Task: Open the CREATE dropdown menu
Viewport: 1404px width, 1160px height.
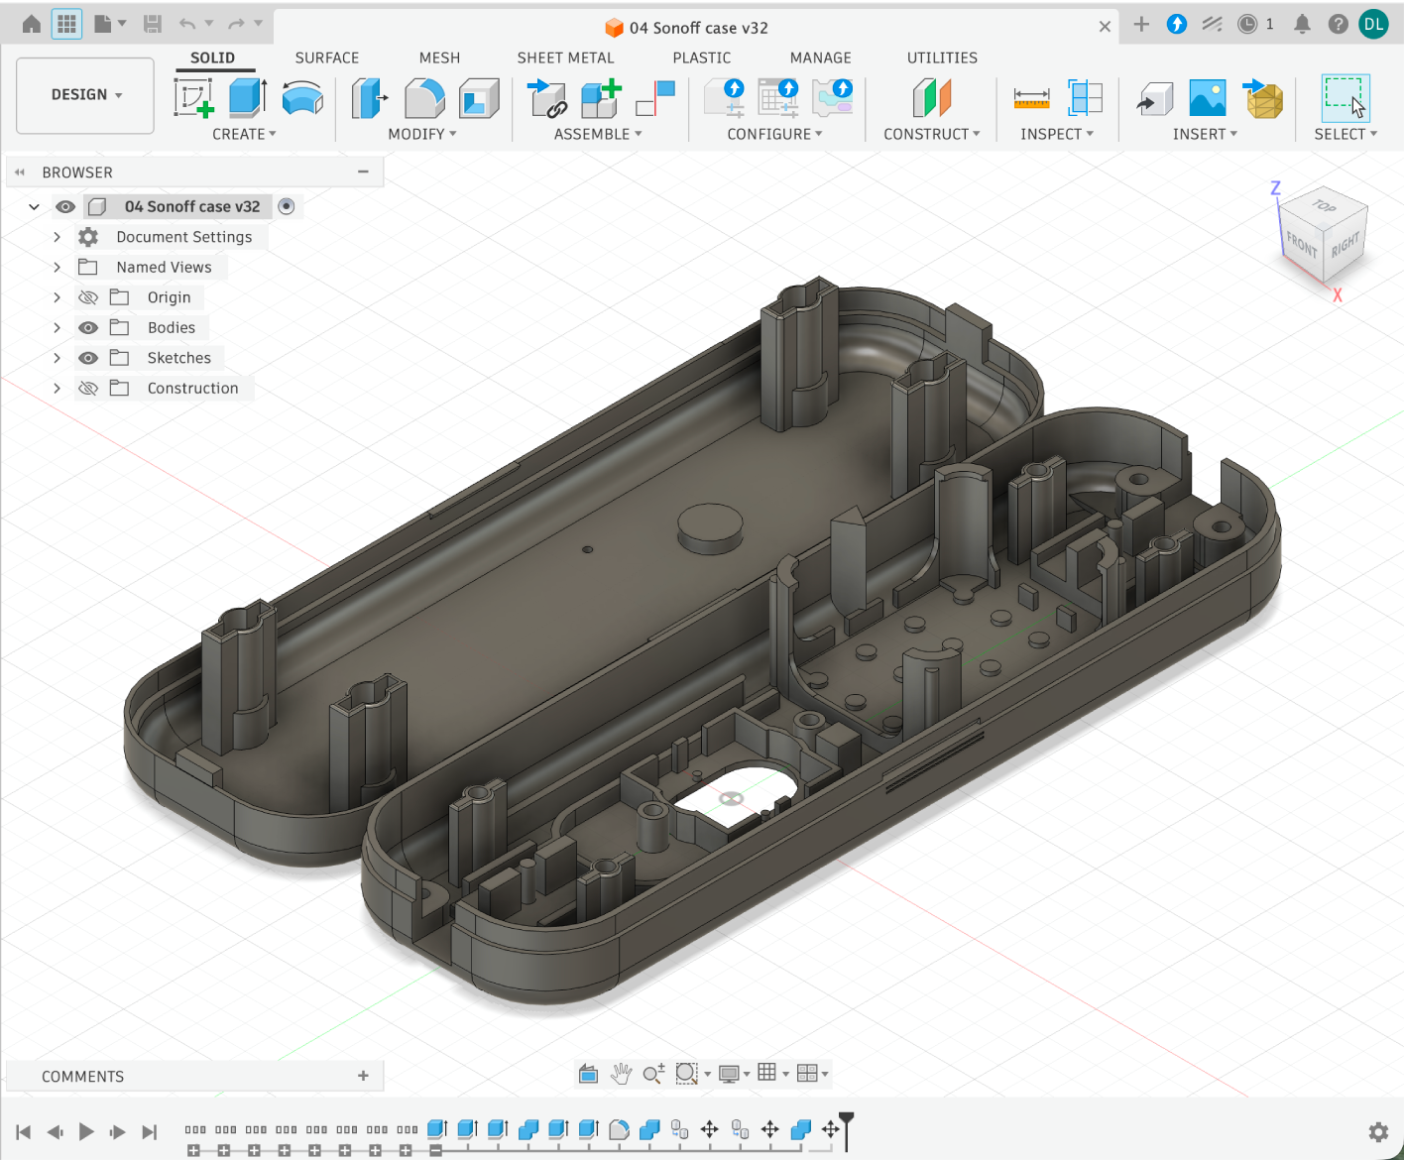Action: pyautogui.click(x=244, y=134)
